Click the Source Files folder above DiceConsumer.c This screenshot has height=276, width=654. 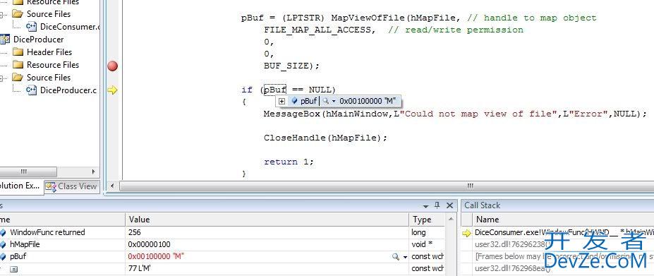(49, 14)
